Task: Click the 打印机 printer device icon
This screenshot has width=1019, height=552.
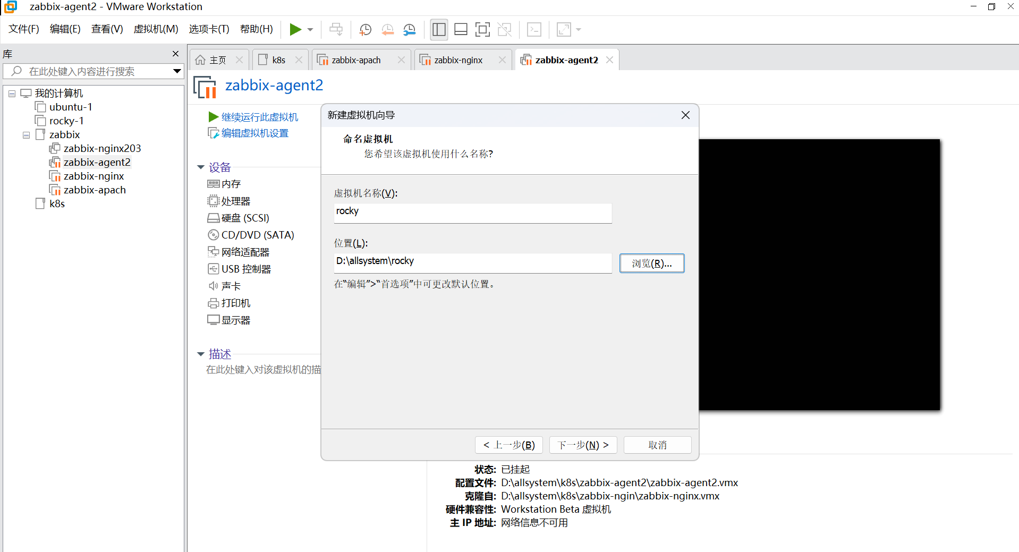Action: 213,303
